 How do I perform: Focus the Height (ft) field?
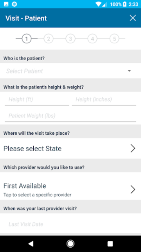click(37, 100)
